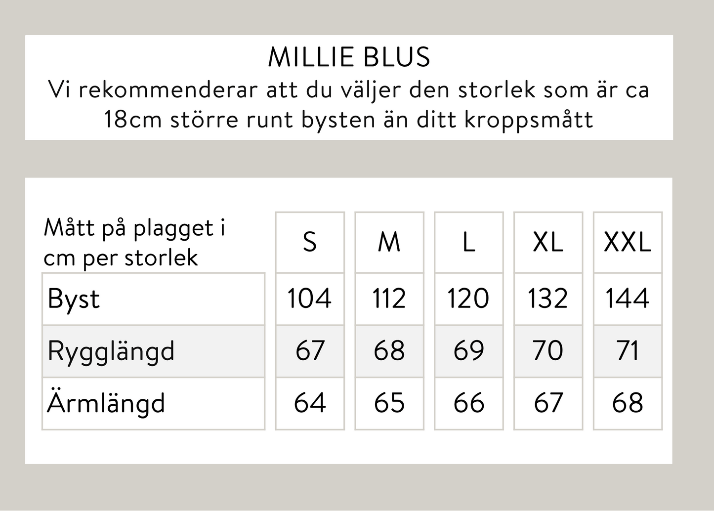Select the XL size header cell
Viewport: 714px width, 511px height.
click(x=548, y=242)
